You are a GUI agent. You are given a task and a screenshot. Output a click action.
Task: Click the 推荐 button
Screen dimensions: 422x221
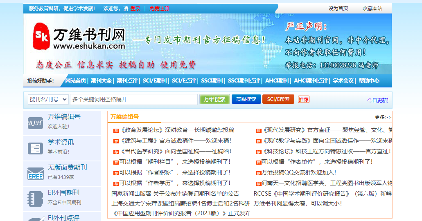304,99
